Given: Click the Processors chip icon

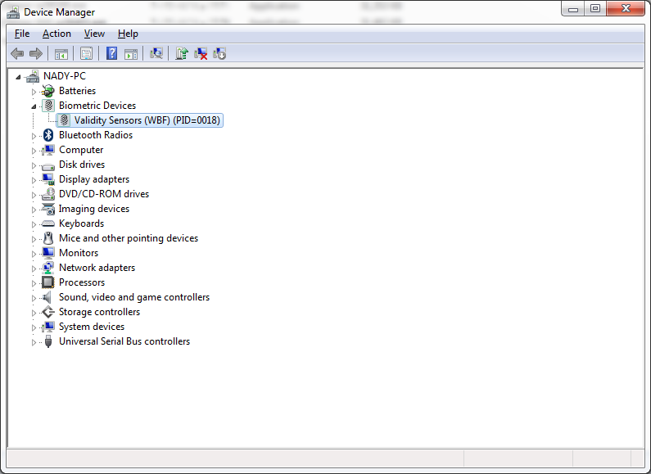Looking at the screenshot, I should coord(48,282).
